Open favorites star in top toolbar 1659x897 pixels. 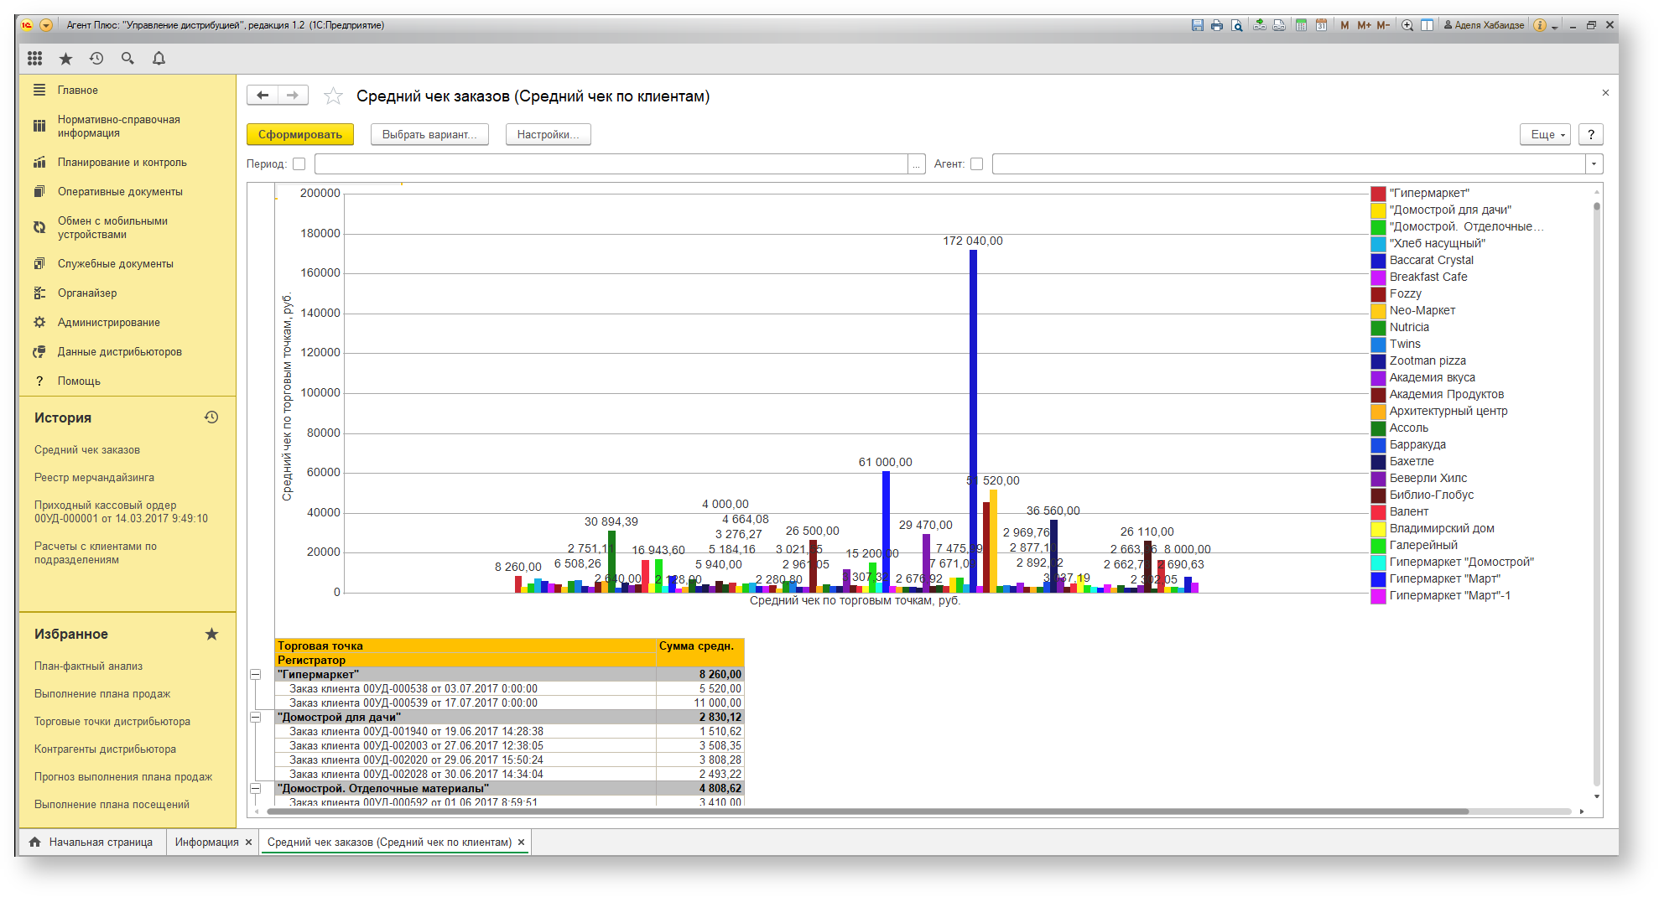click(65, 58)
